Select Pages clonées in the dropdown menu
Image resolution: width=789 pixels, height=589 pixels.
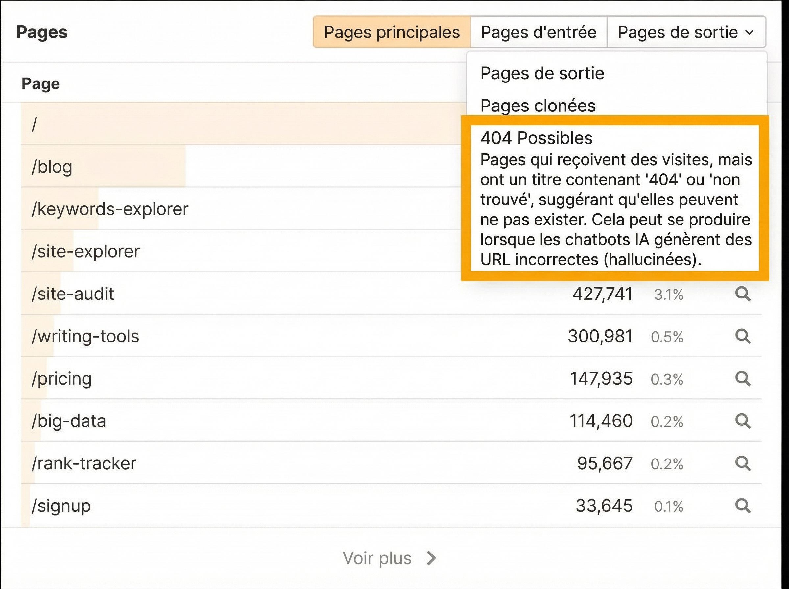(537, 106)
